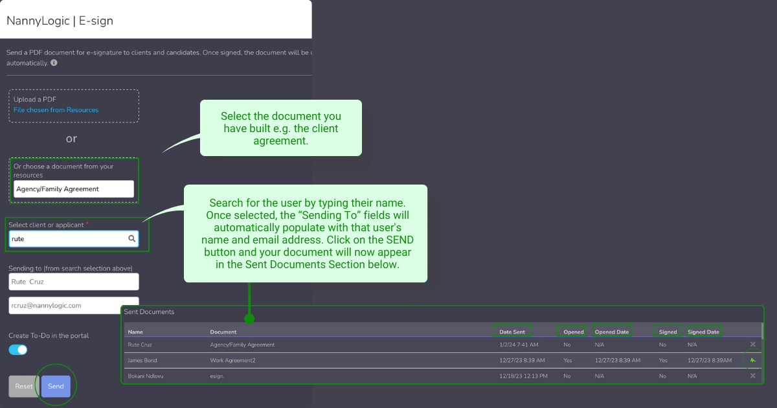Click 'File chosen from Resources' link
This screenshot has height=408, width=777.
[x=56, y=110]
